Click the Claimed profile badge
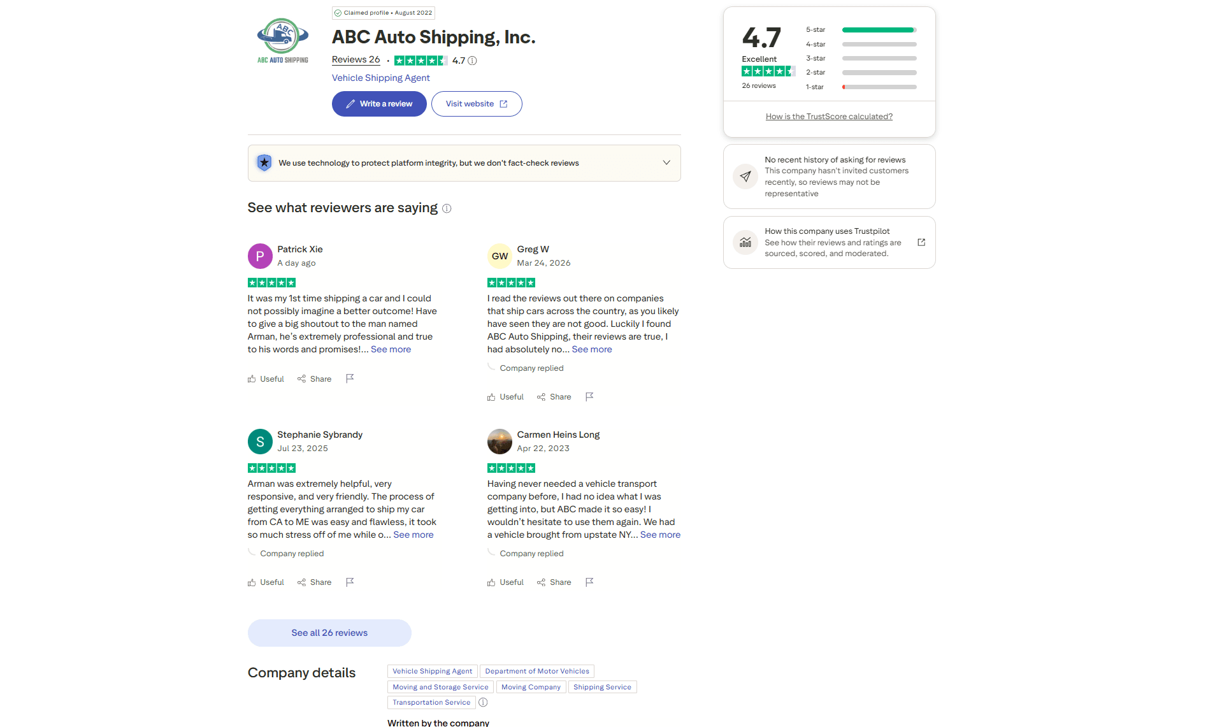 point(384,13)
